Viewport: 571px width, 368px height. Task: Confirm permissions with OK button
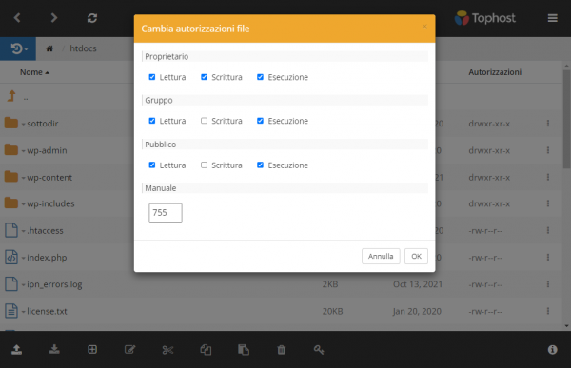[x=416, y=256]
